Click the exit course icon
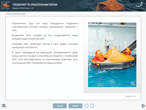This screenshot has height=110, width=146. coord(143,106)
